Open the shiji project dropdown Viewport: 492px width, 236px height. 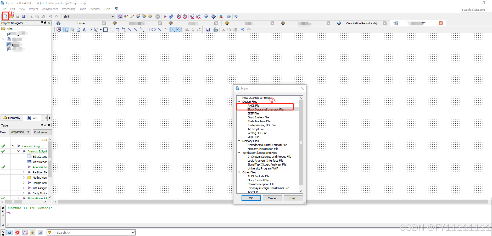[89, 17]
